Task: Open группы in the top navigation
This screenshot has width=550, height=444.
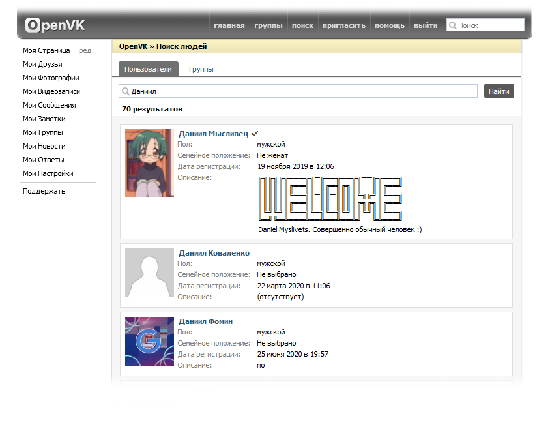Action: tap(268, 26)
